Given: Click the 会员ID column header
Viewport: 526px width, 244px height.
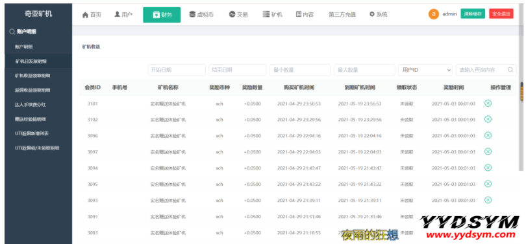Looking at the screenshot, I should coord(93,87).
